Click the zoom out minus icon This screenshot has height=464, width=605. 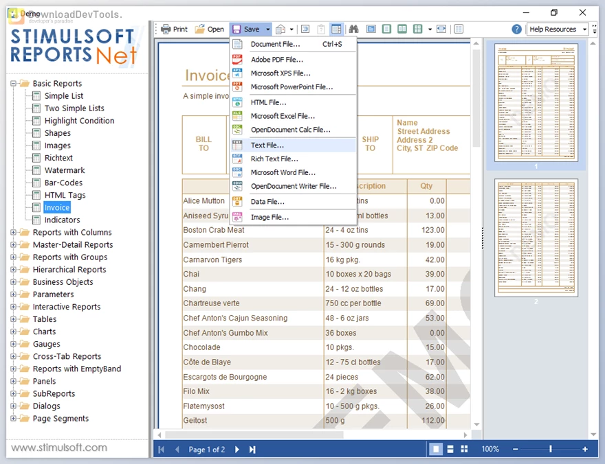point(515,449)
